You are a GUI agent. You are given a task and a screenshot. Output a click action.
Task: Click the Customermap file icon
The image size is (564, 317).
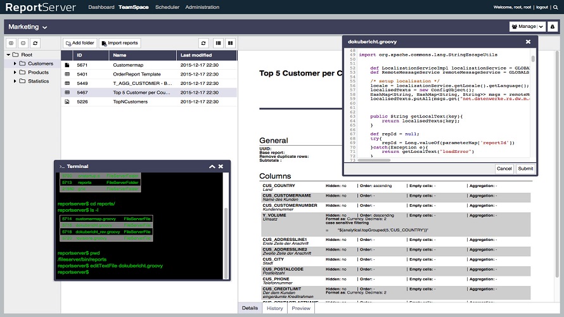(x=68, y=65)
